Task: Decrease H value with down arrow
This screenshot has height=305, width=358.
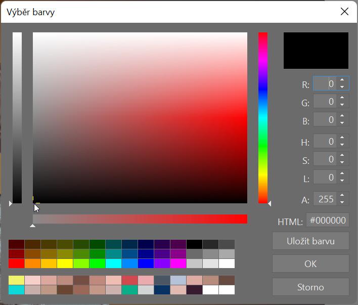Action: click(x=342, y=145)
